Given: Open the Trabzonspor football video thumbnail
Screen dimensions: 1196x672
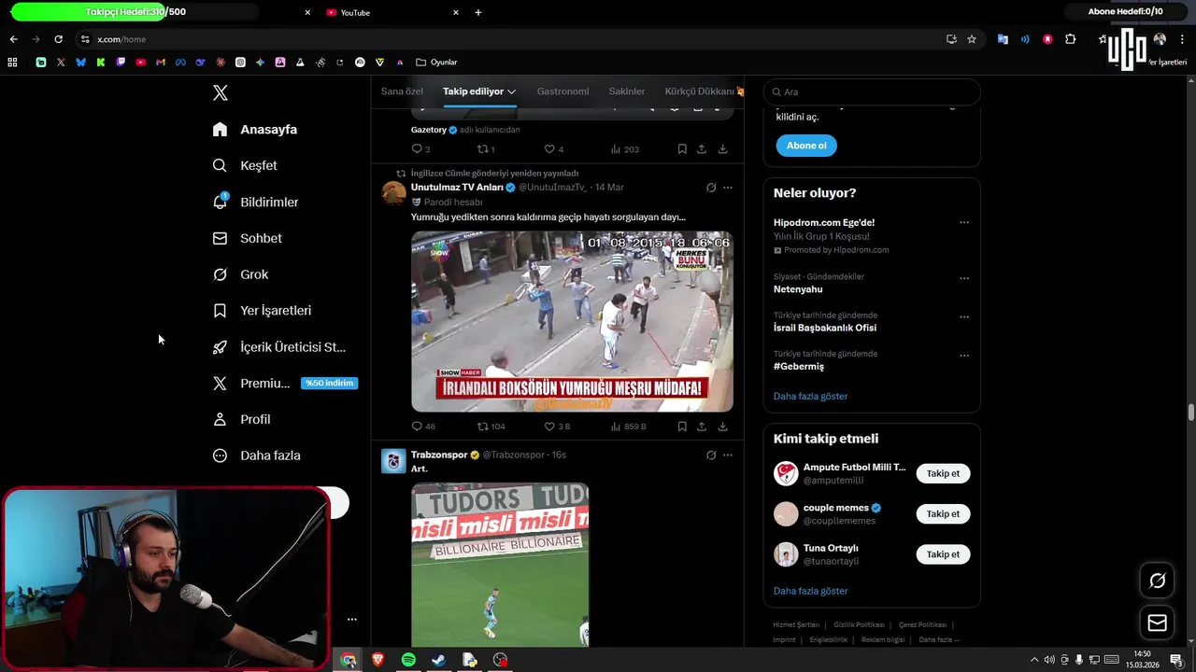Looking at the screenshot, I should pyautogui.click(x=500, y=564).
